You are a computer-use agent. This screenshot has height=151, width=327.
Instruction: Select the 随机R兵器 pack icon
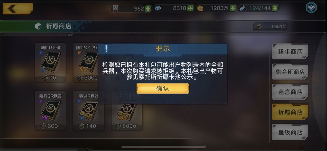[x=51, y=63]
